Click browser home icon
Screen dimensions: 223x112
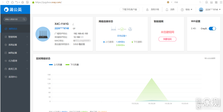[x=12, y=2]
